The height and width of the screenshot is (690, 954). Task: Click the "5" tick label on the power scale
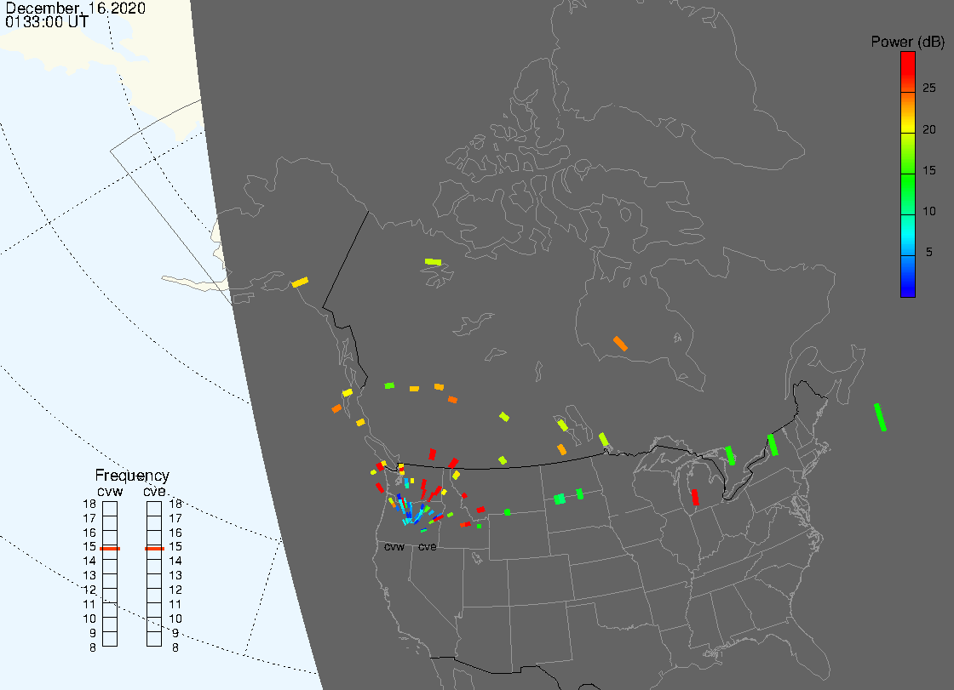click(x=929, y=252)
